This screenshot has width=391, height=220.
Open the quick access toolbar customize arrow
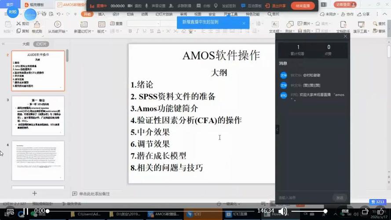(75, 14)
